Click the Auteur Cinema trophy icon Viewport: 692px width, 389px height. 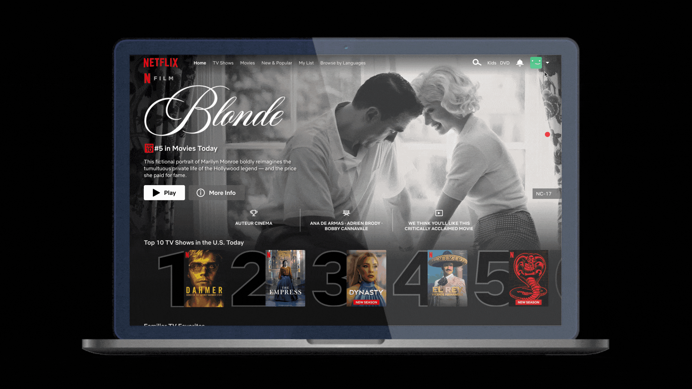[253, 213]
